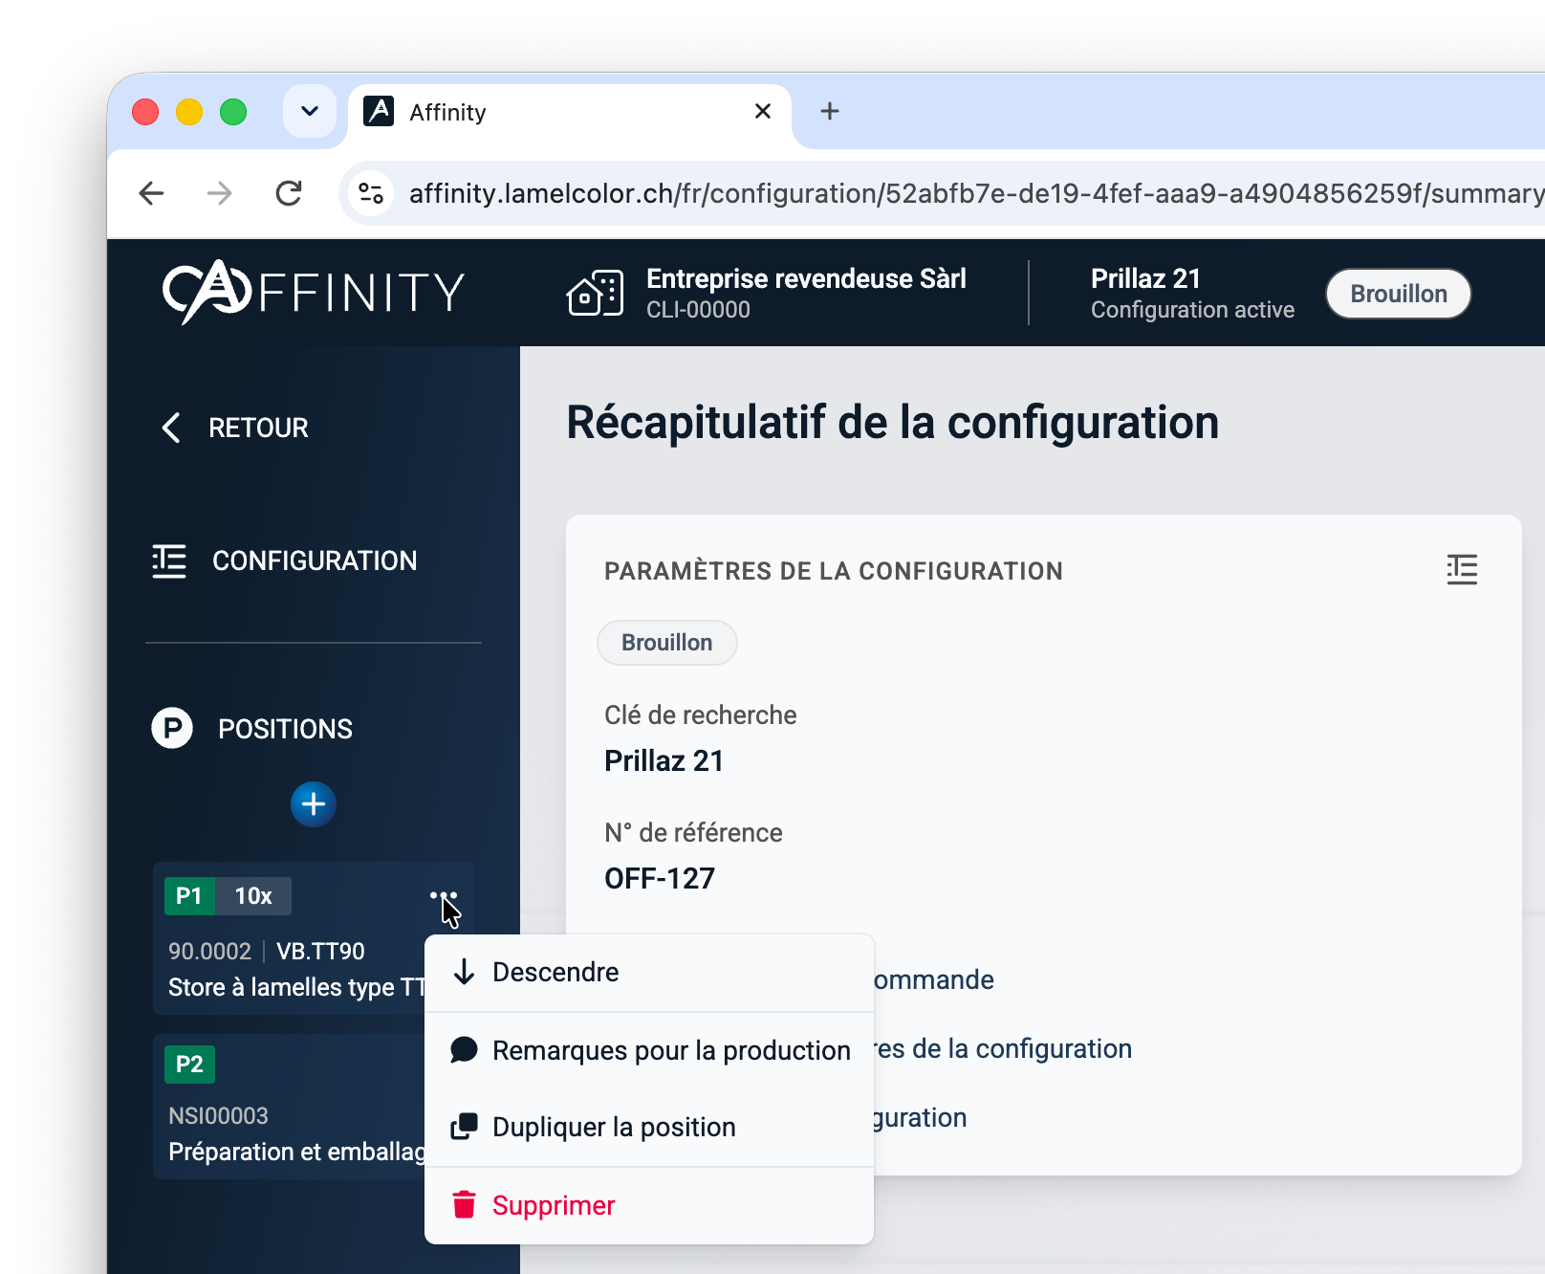Click the Positions P circle icon
The height and width of the screenshot is (1274, 1545).
(172, 729)
